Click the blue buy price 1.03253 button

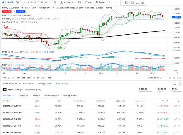click(21, 11)
